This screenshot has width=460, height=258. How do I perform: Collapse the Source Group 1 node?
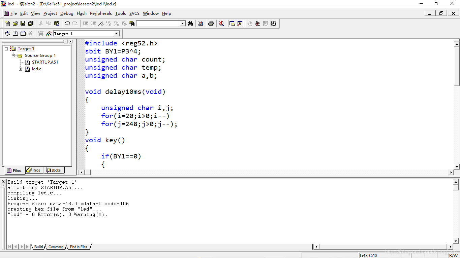pyautogui.click(x=13, y=56)
